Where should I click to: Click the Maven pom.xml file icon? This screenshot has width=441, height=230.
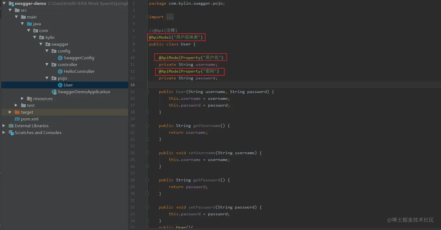click(17, 119)
